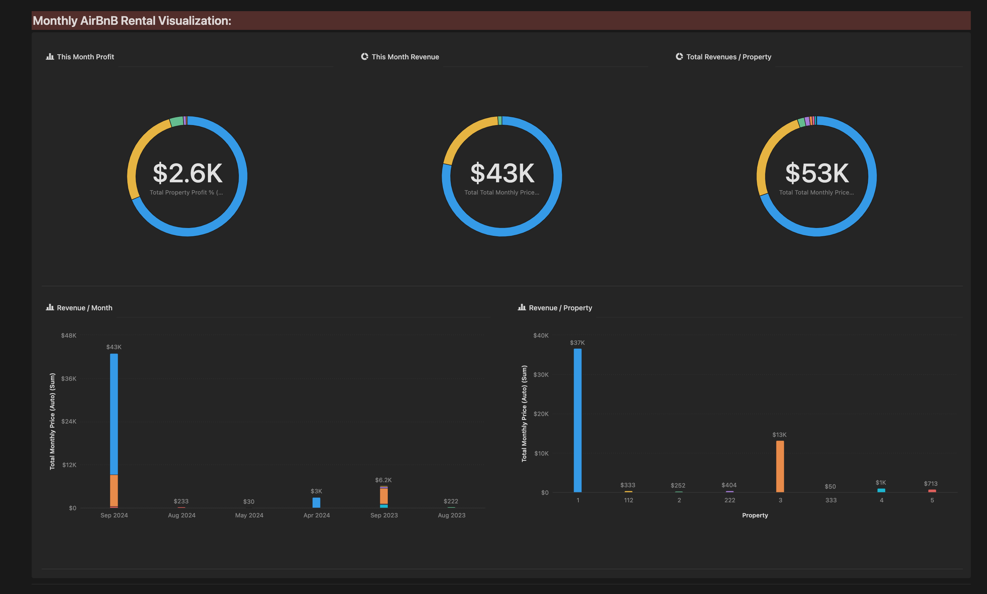Click the Sep 2023 axis label
This screenshot has height=594, width=987.
point(384,515)
